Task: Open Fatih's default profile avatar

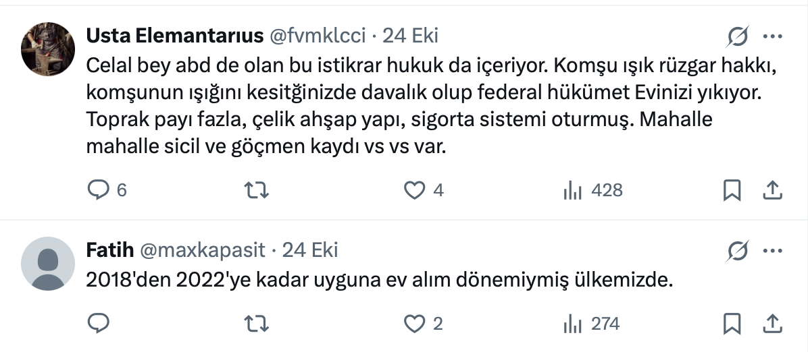Action: coord(48,264)
